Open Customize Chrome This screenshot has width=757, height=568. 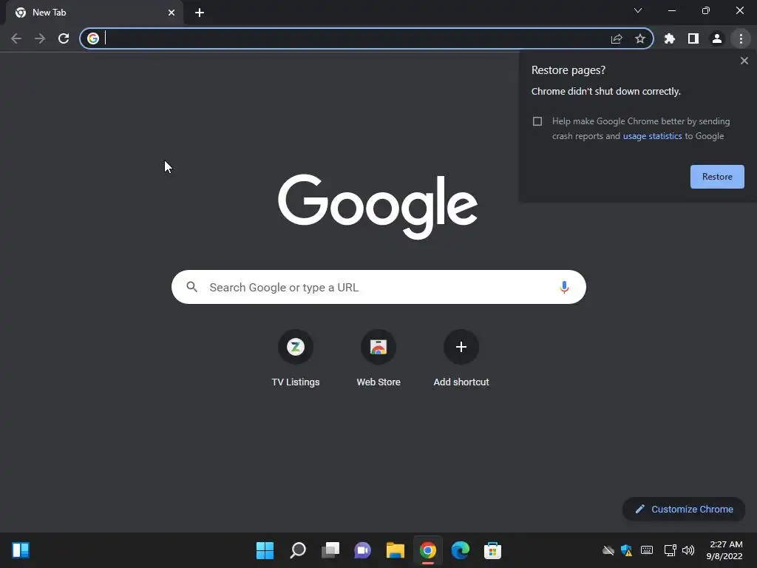click(684, 509)
